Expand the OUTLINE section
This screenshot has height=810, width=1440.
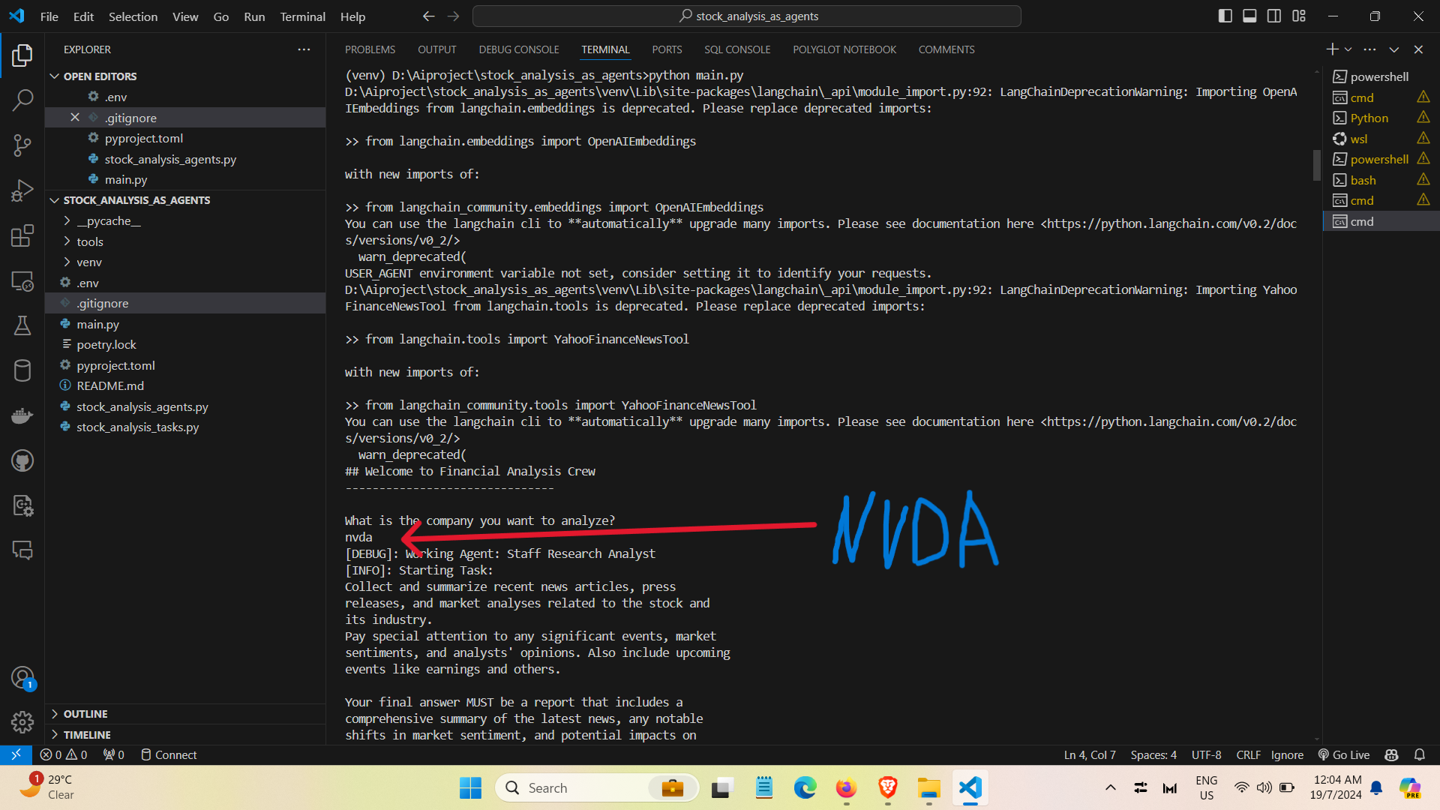(85, 714)
